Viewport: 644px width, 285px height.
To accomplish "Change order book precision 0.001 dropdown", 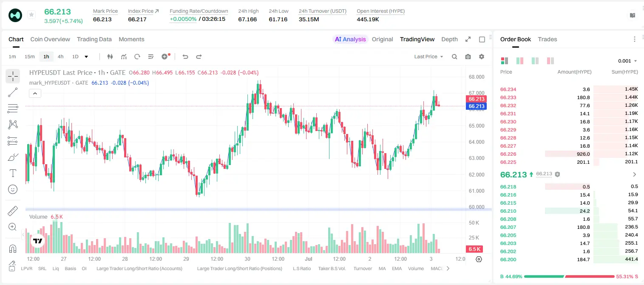I will [x=627, y=61].
